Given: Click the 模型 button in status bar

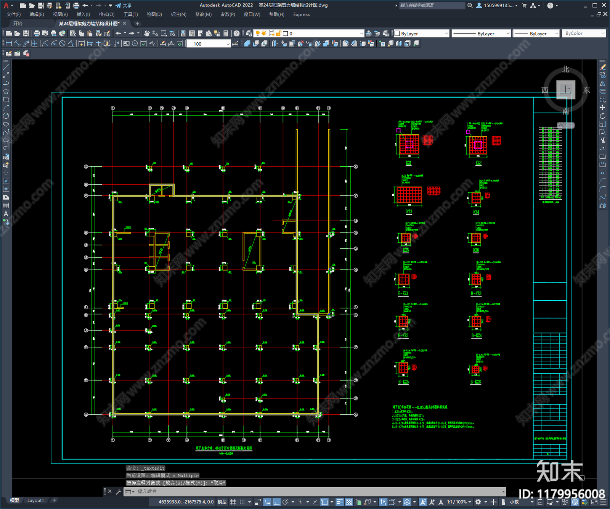Looking at the screenshot, I should point(222,502).
